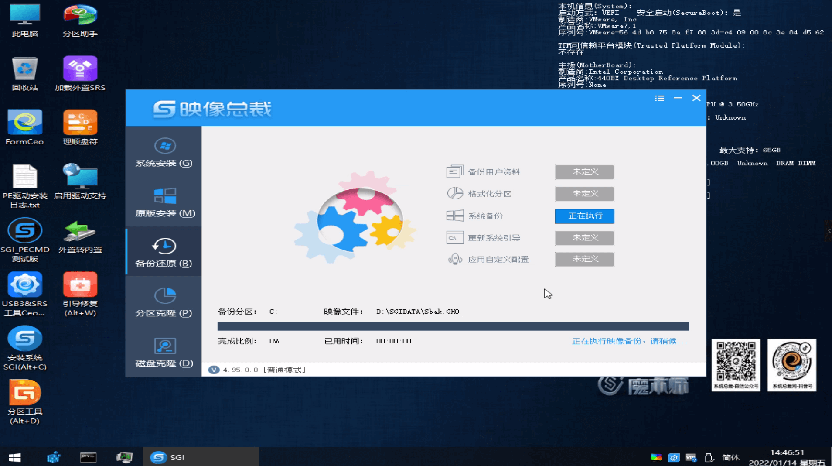Launch 外置转内置 desktop tool
The image size is (832, 466).
click(80, 236)
